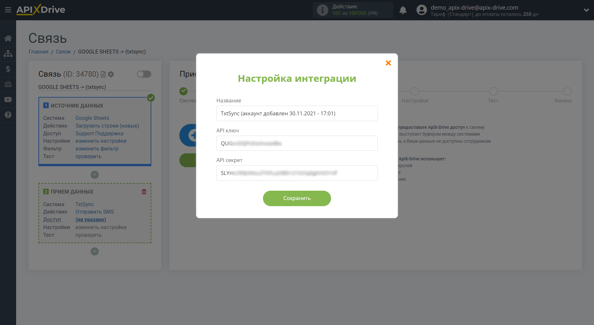
Task: Go to Главная breadcrumb
Action: tap(38, 52)
